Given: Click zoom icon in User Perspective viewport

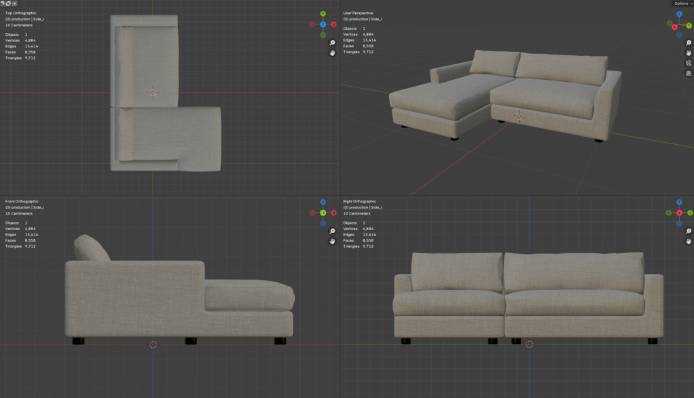Looking at the screenshot, I should (x=689, y=43).
